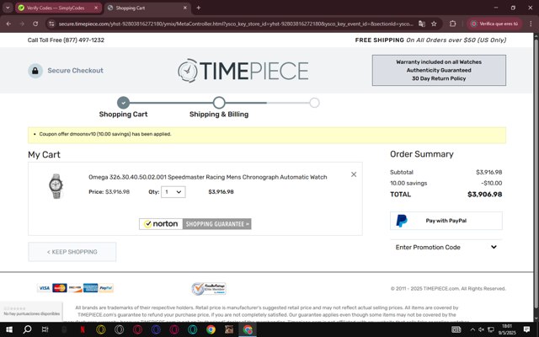Viewport: 539px width, 337px height.
Task: Close the Shopping Cart tab
Action: (185, 8)
